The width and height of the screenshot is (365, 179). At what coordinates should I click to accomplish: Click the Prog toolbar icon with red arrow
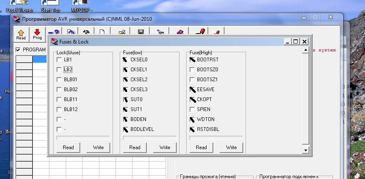(37, 34)
